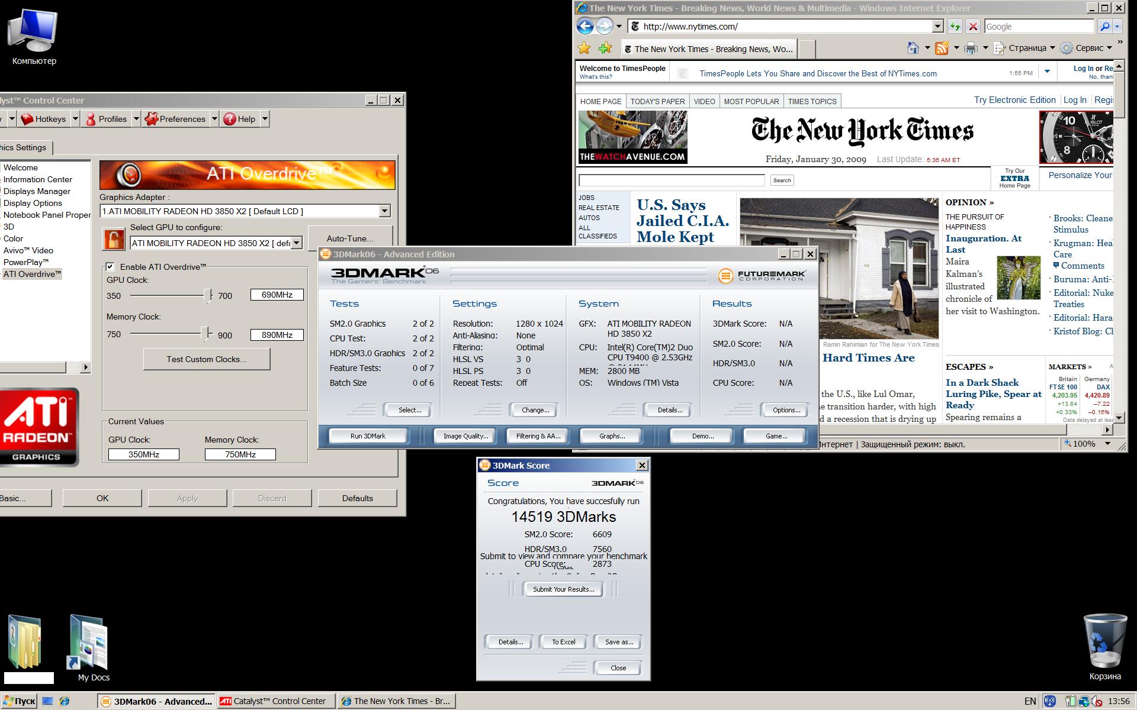Click the NYTimes search input field
Screen dimensions: 1137x710
(x=672, y=180)
